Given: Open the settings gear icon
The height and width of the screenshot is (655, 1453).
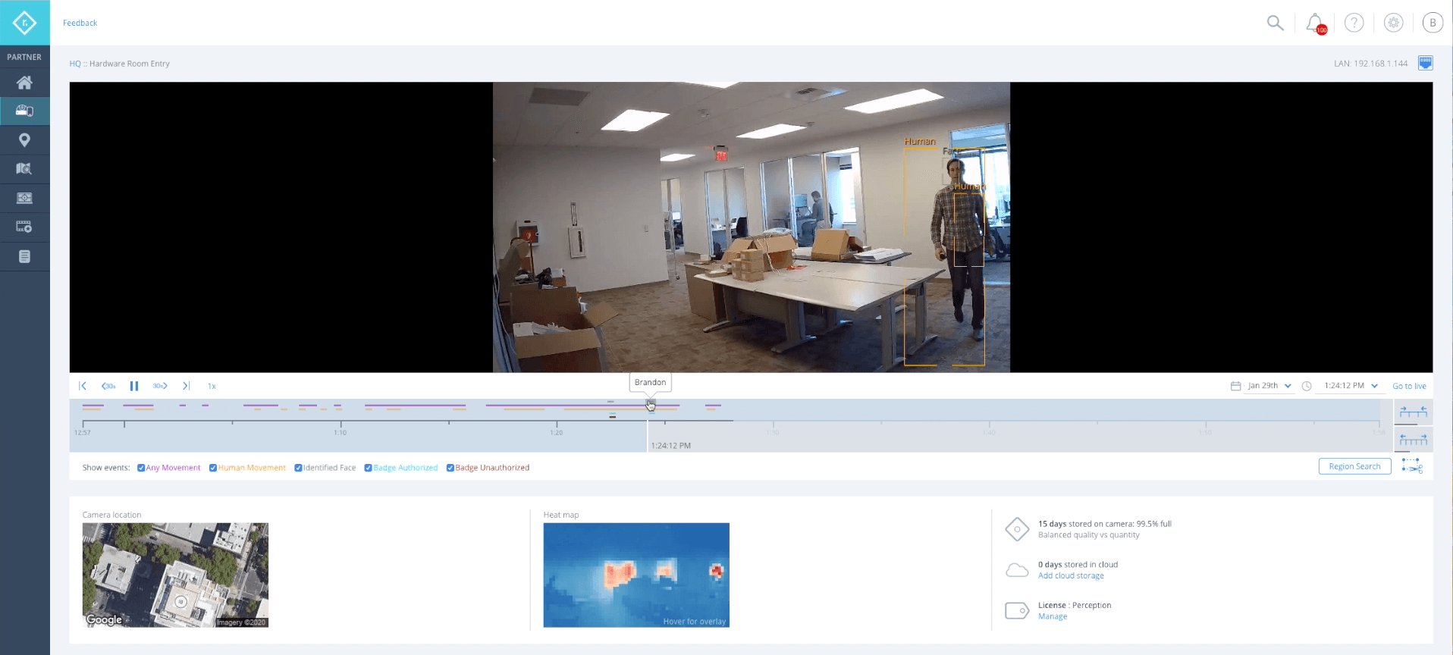Looking at the screenshot, I should 1393,23.
